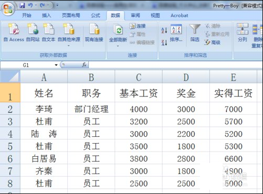
Task: Select the cell containing 李琦
Action: pyautogui.click(x=44, y=109)
